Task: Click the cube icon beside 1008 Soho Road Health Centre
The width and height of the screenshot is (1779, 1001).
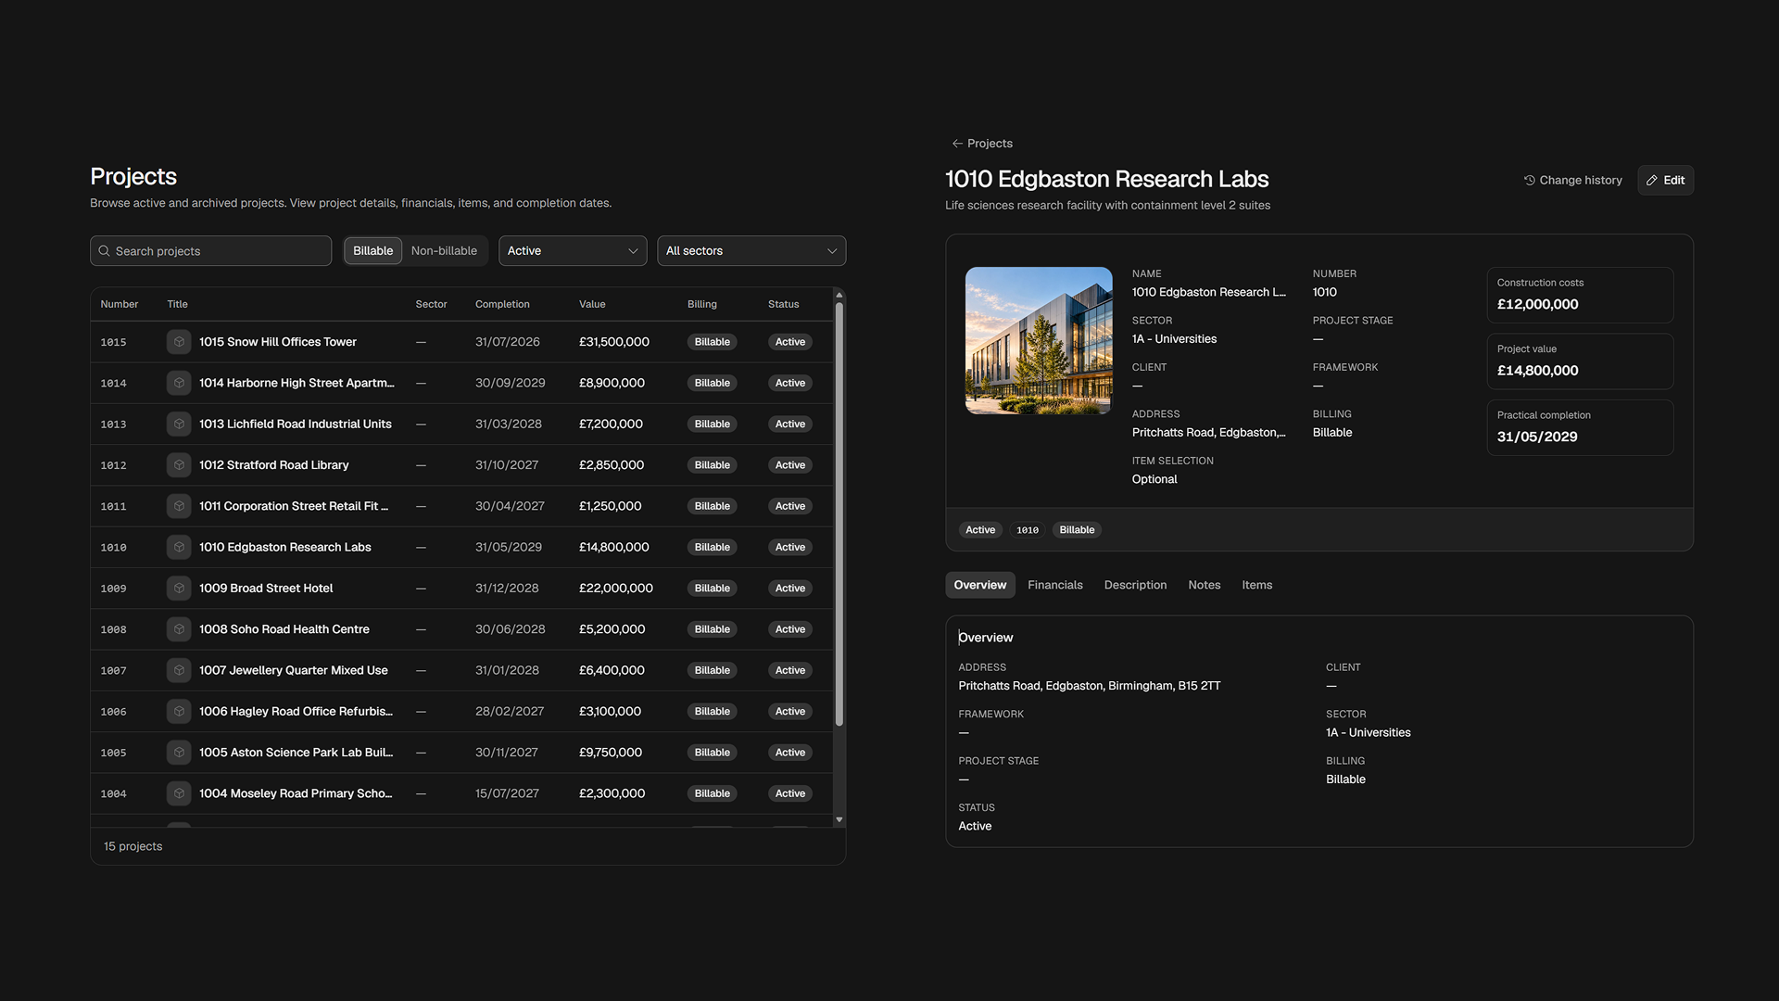Action: click(179, 629)
